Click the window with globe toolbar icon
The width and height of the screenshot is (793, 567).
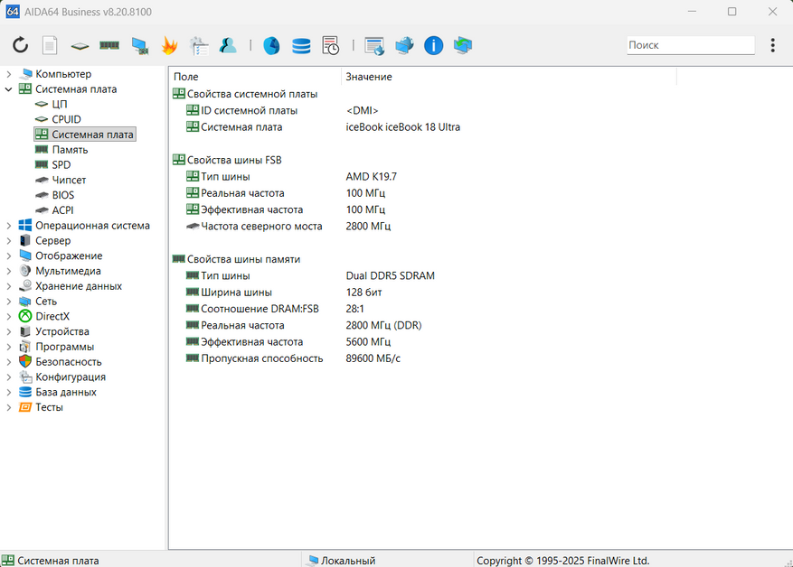(374, 46)
